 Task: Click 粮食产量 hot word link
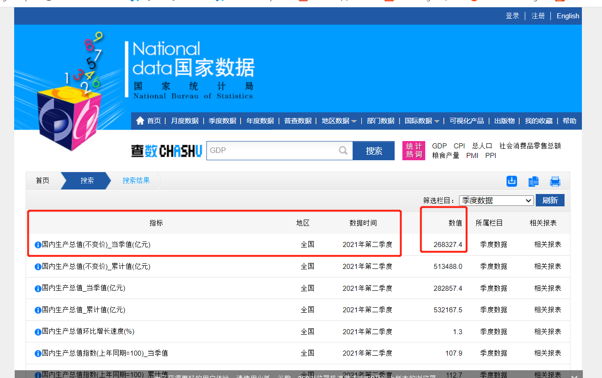pyautogui.click(x=446, y=156)
